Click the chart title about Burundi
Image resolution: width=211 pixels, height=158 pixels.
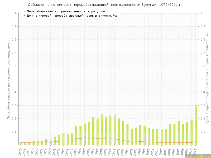tap(105, 4)
